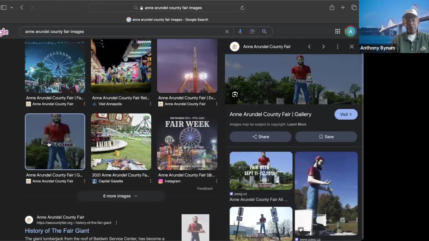Run search with the magnifier icon
Image resolution: width=429 pixels, height=241 pixels.
(x=264, y=31)
